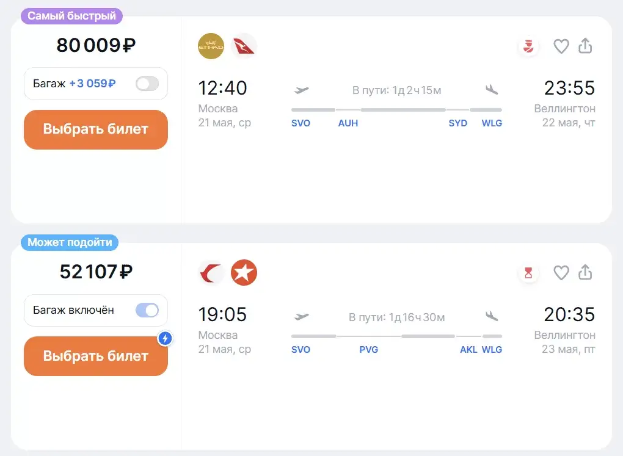Select the 80 009₽ ticket with Выбрать билет
623x456 pixels.
[96, 129]
